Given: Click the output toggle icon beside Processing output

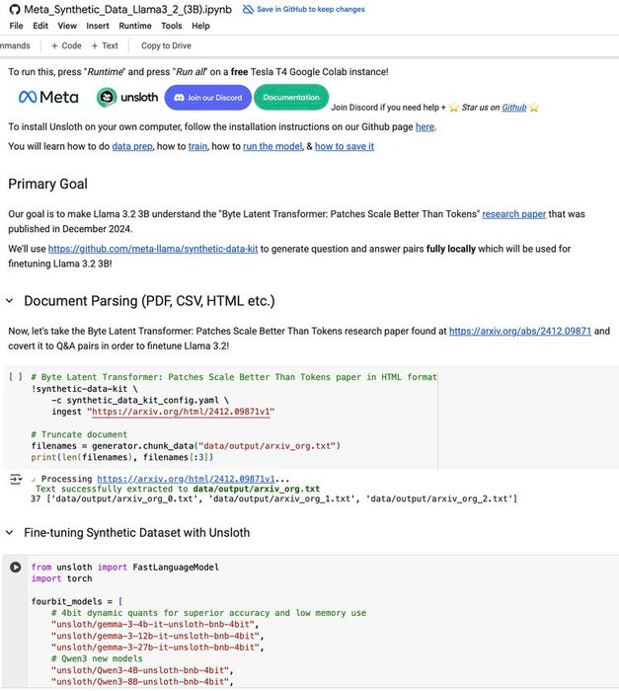Looking at the screenshot, I should click(x=15, y=479).
